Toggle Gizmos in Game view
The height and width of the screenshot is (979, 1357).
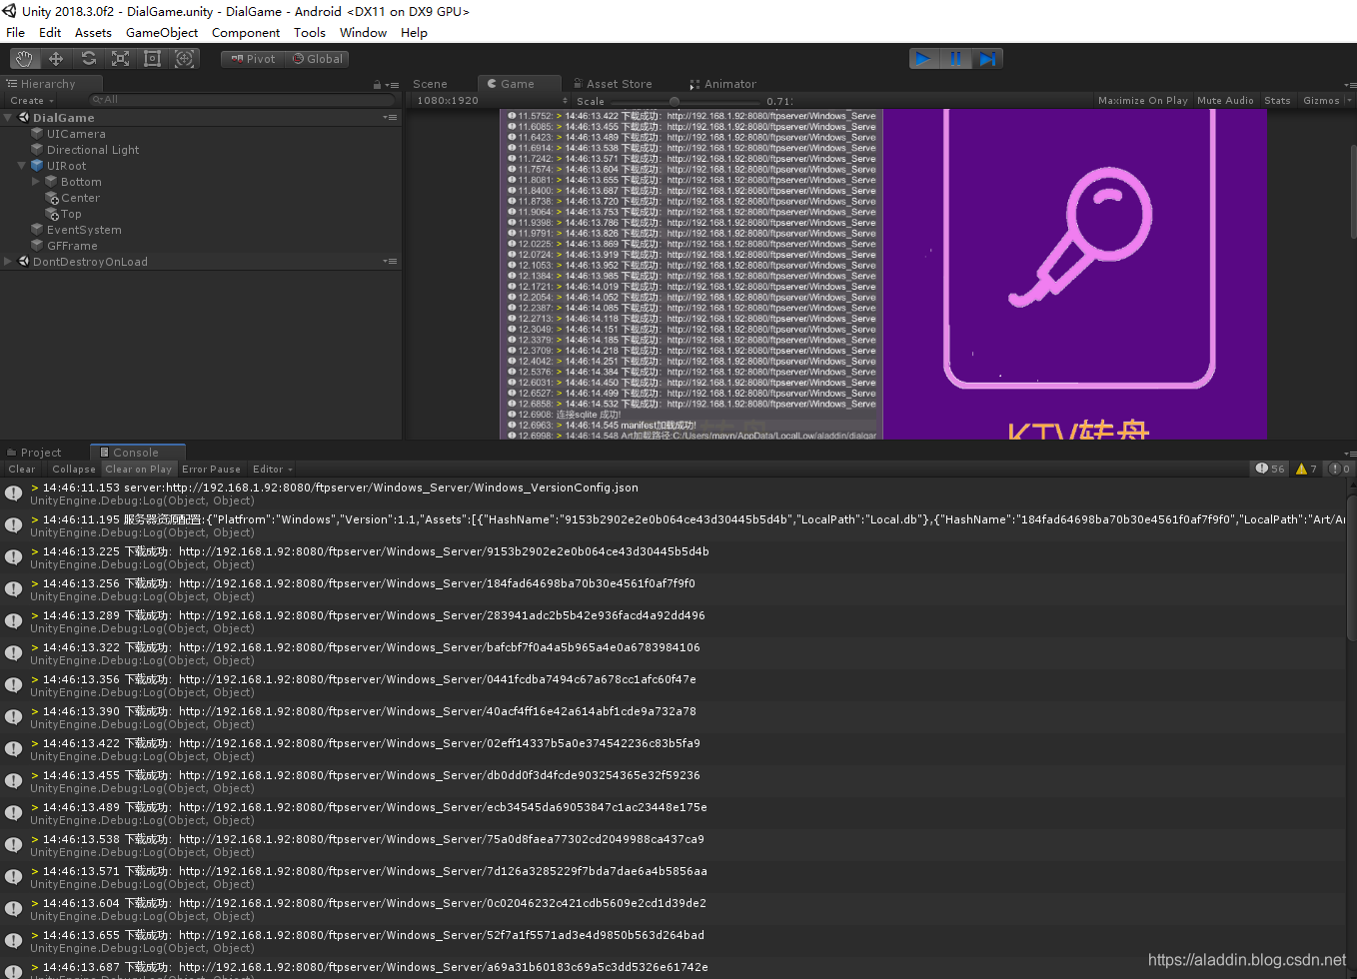click(1321, 101)
